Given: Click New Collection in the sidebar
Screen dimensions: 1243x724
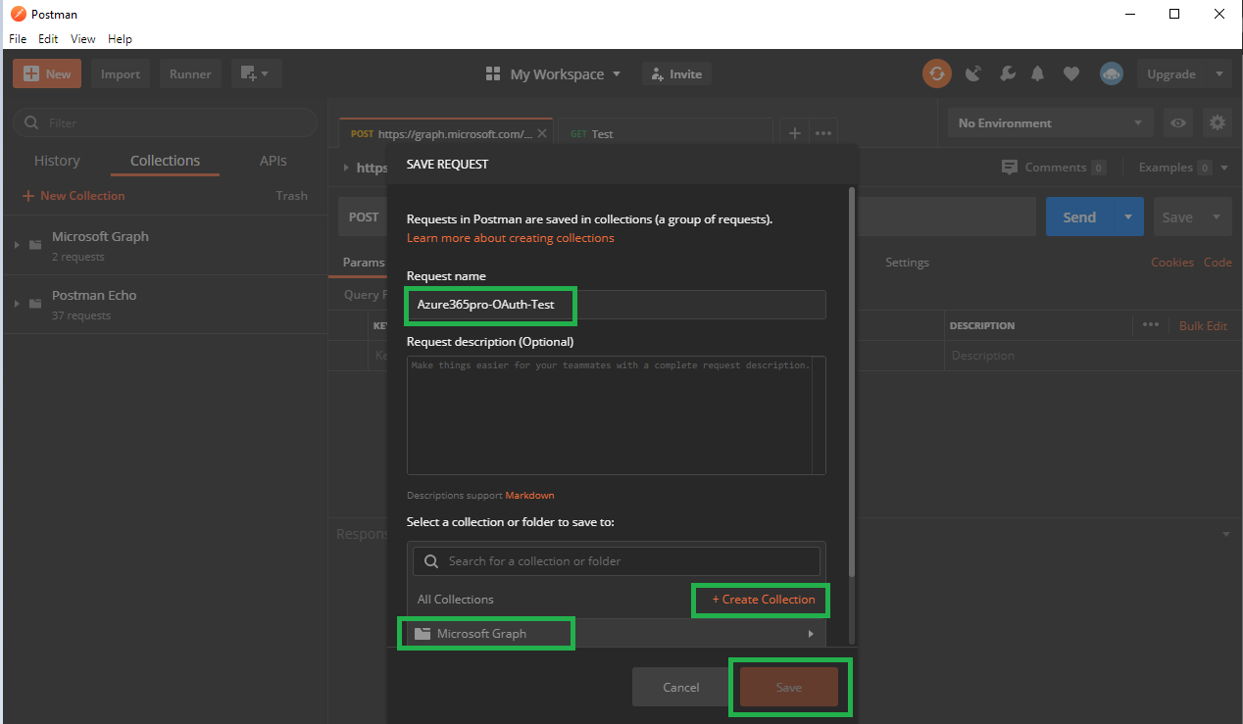Looking at the screenshot, I should [x=74, y=196].
